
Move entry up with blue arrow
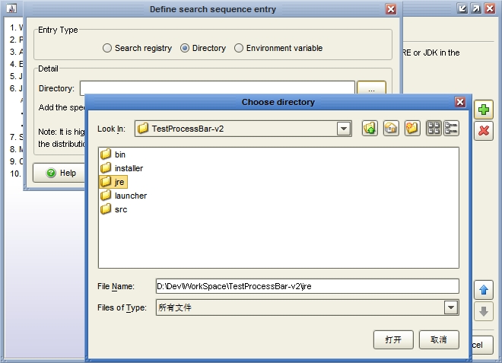tap(484, 290)
